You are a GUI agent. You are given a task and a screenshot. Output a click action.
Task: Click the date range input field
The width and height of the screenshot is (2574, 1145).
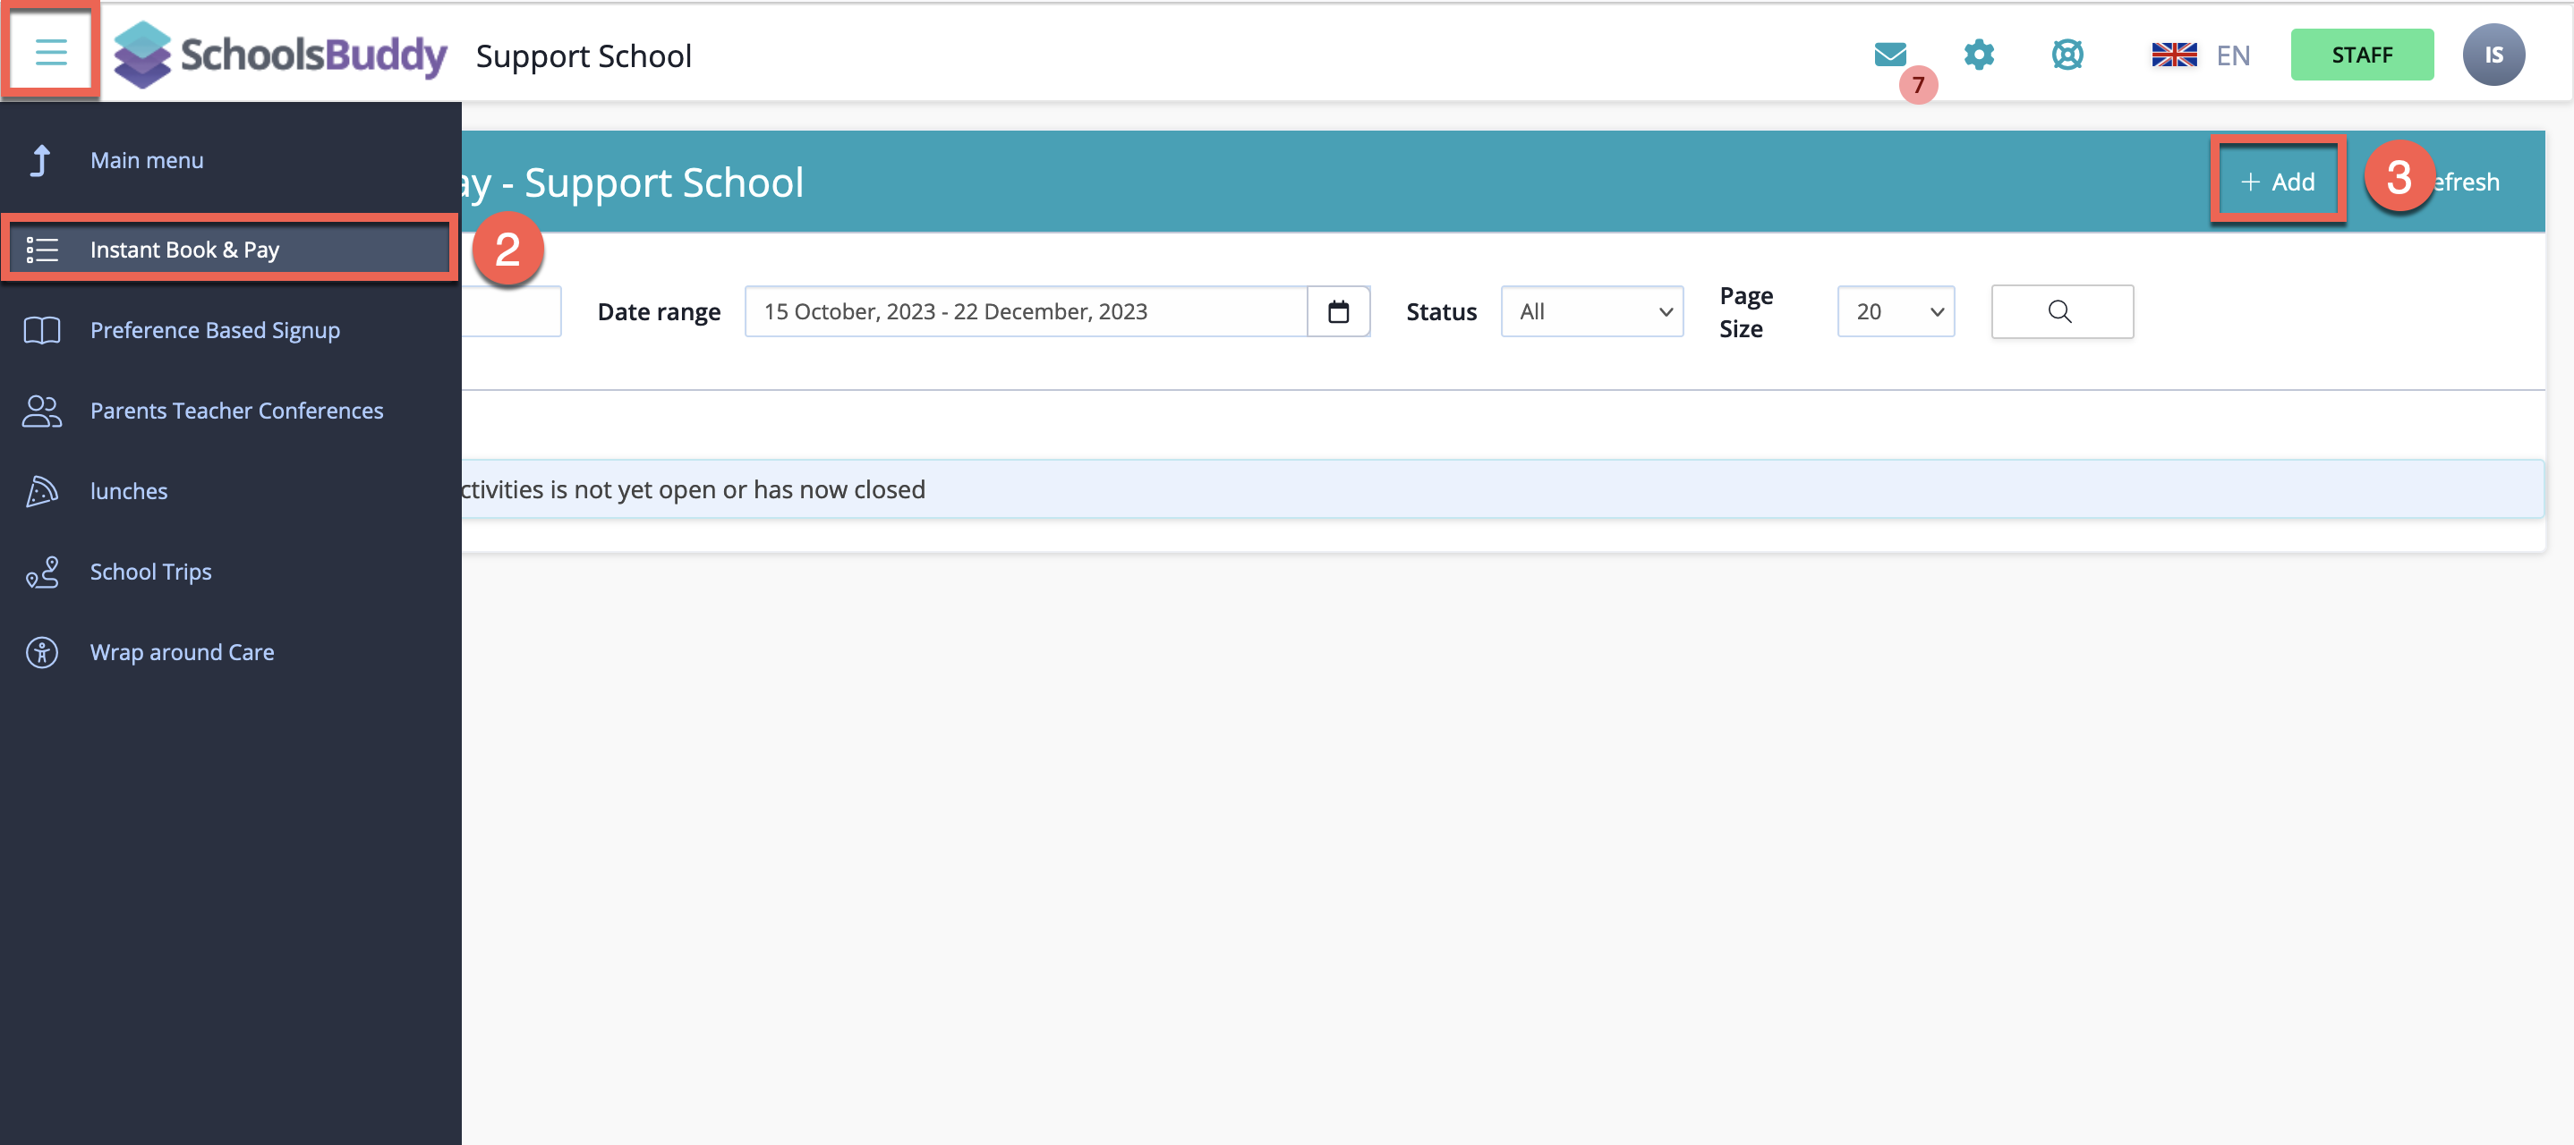pos(1025,311)
